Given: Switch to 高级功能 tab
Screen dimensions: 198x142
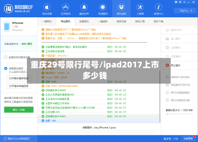Looking at the screenshot, I should point(121,21).
